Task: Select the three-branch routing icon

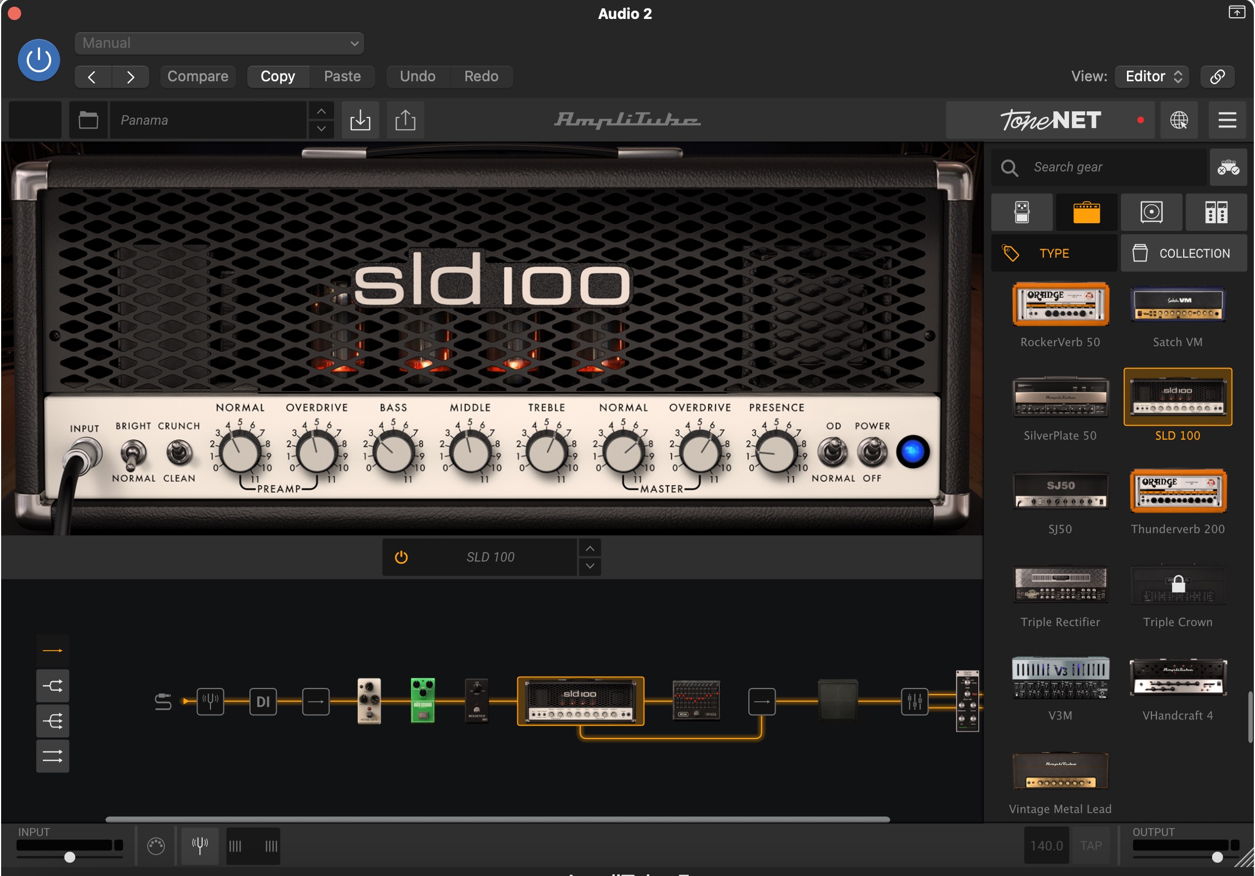Action: pyautogui.click(x=53, y=721)
